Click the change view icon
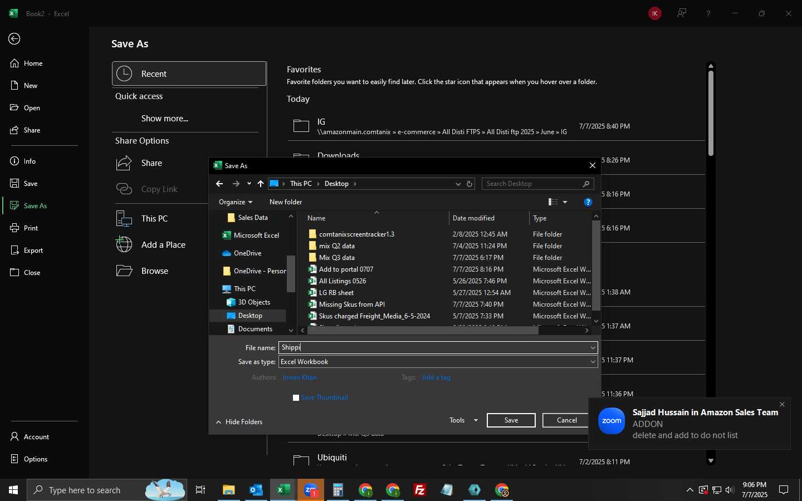802x501 pixels. point(553,202)
